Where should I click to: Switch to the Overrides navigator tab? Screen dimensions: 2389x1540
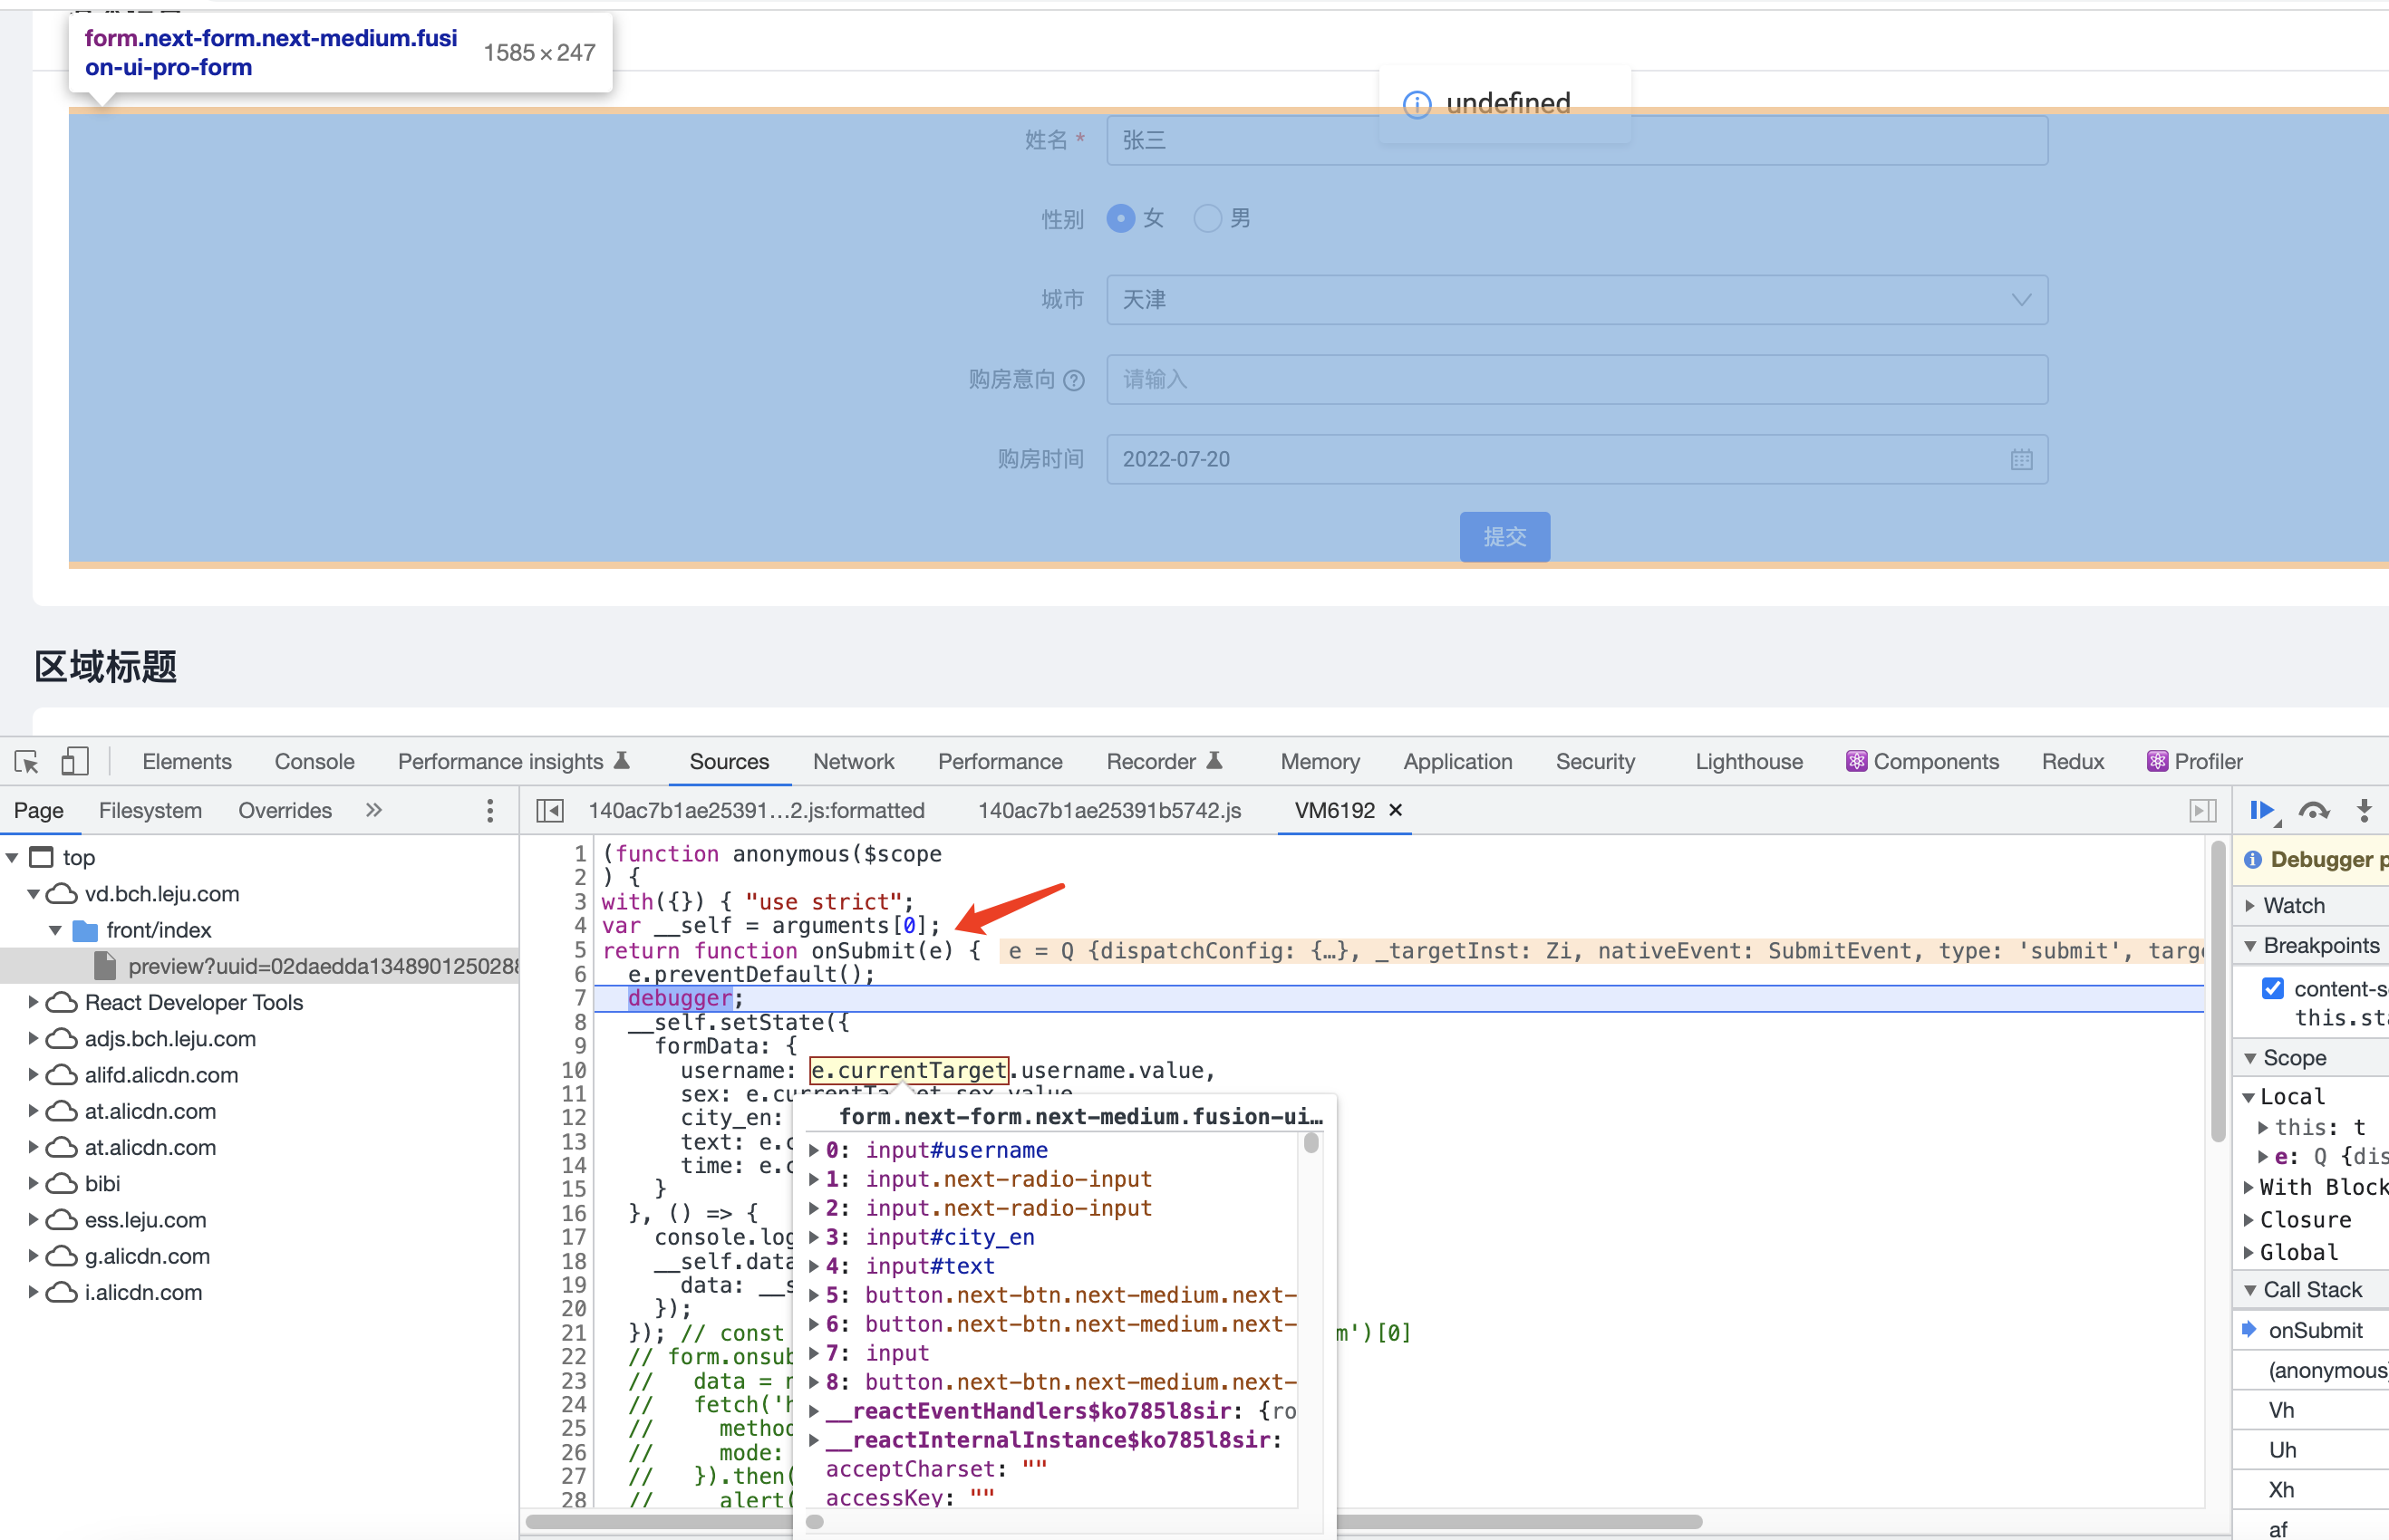click(285, 810)
